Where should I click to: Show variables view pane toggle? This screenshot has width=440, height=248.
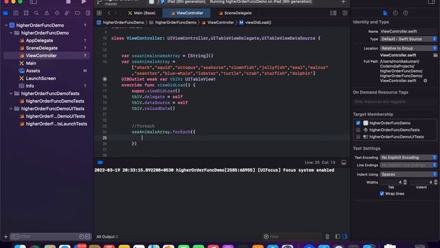click(x=338, y=237)
